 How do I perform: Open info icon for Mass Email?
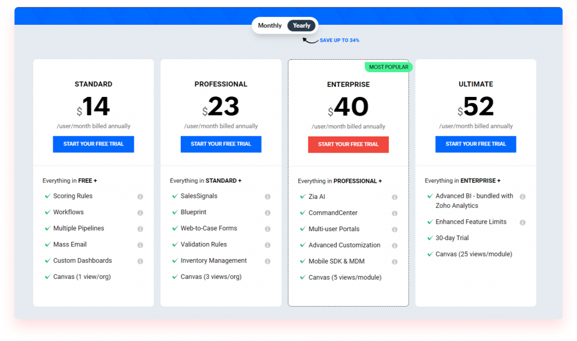(x=140, y=245)
